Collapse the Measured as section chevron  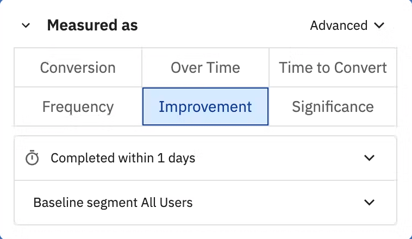pos(26,26)
